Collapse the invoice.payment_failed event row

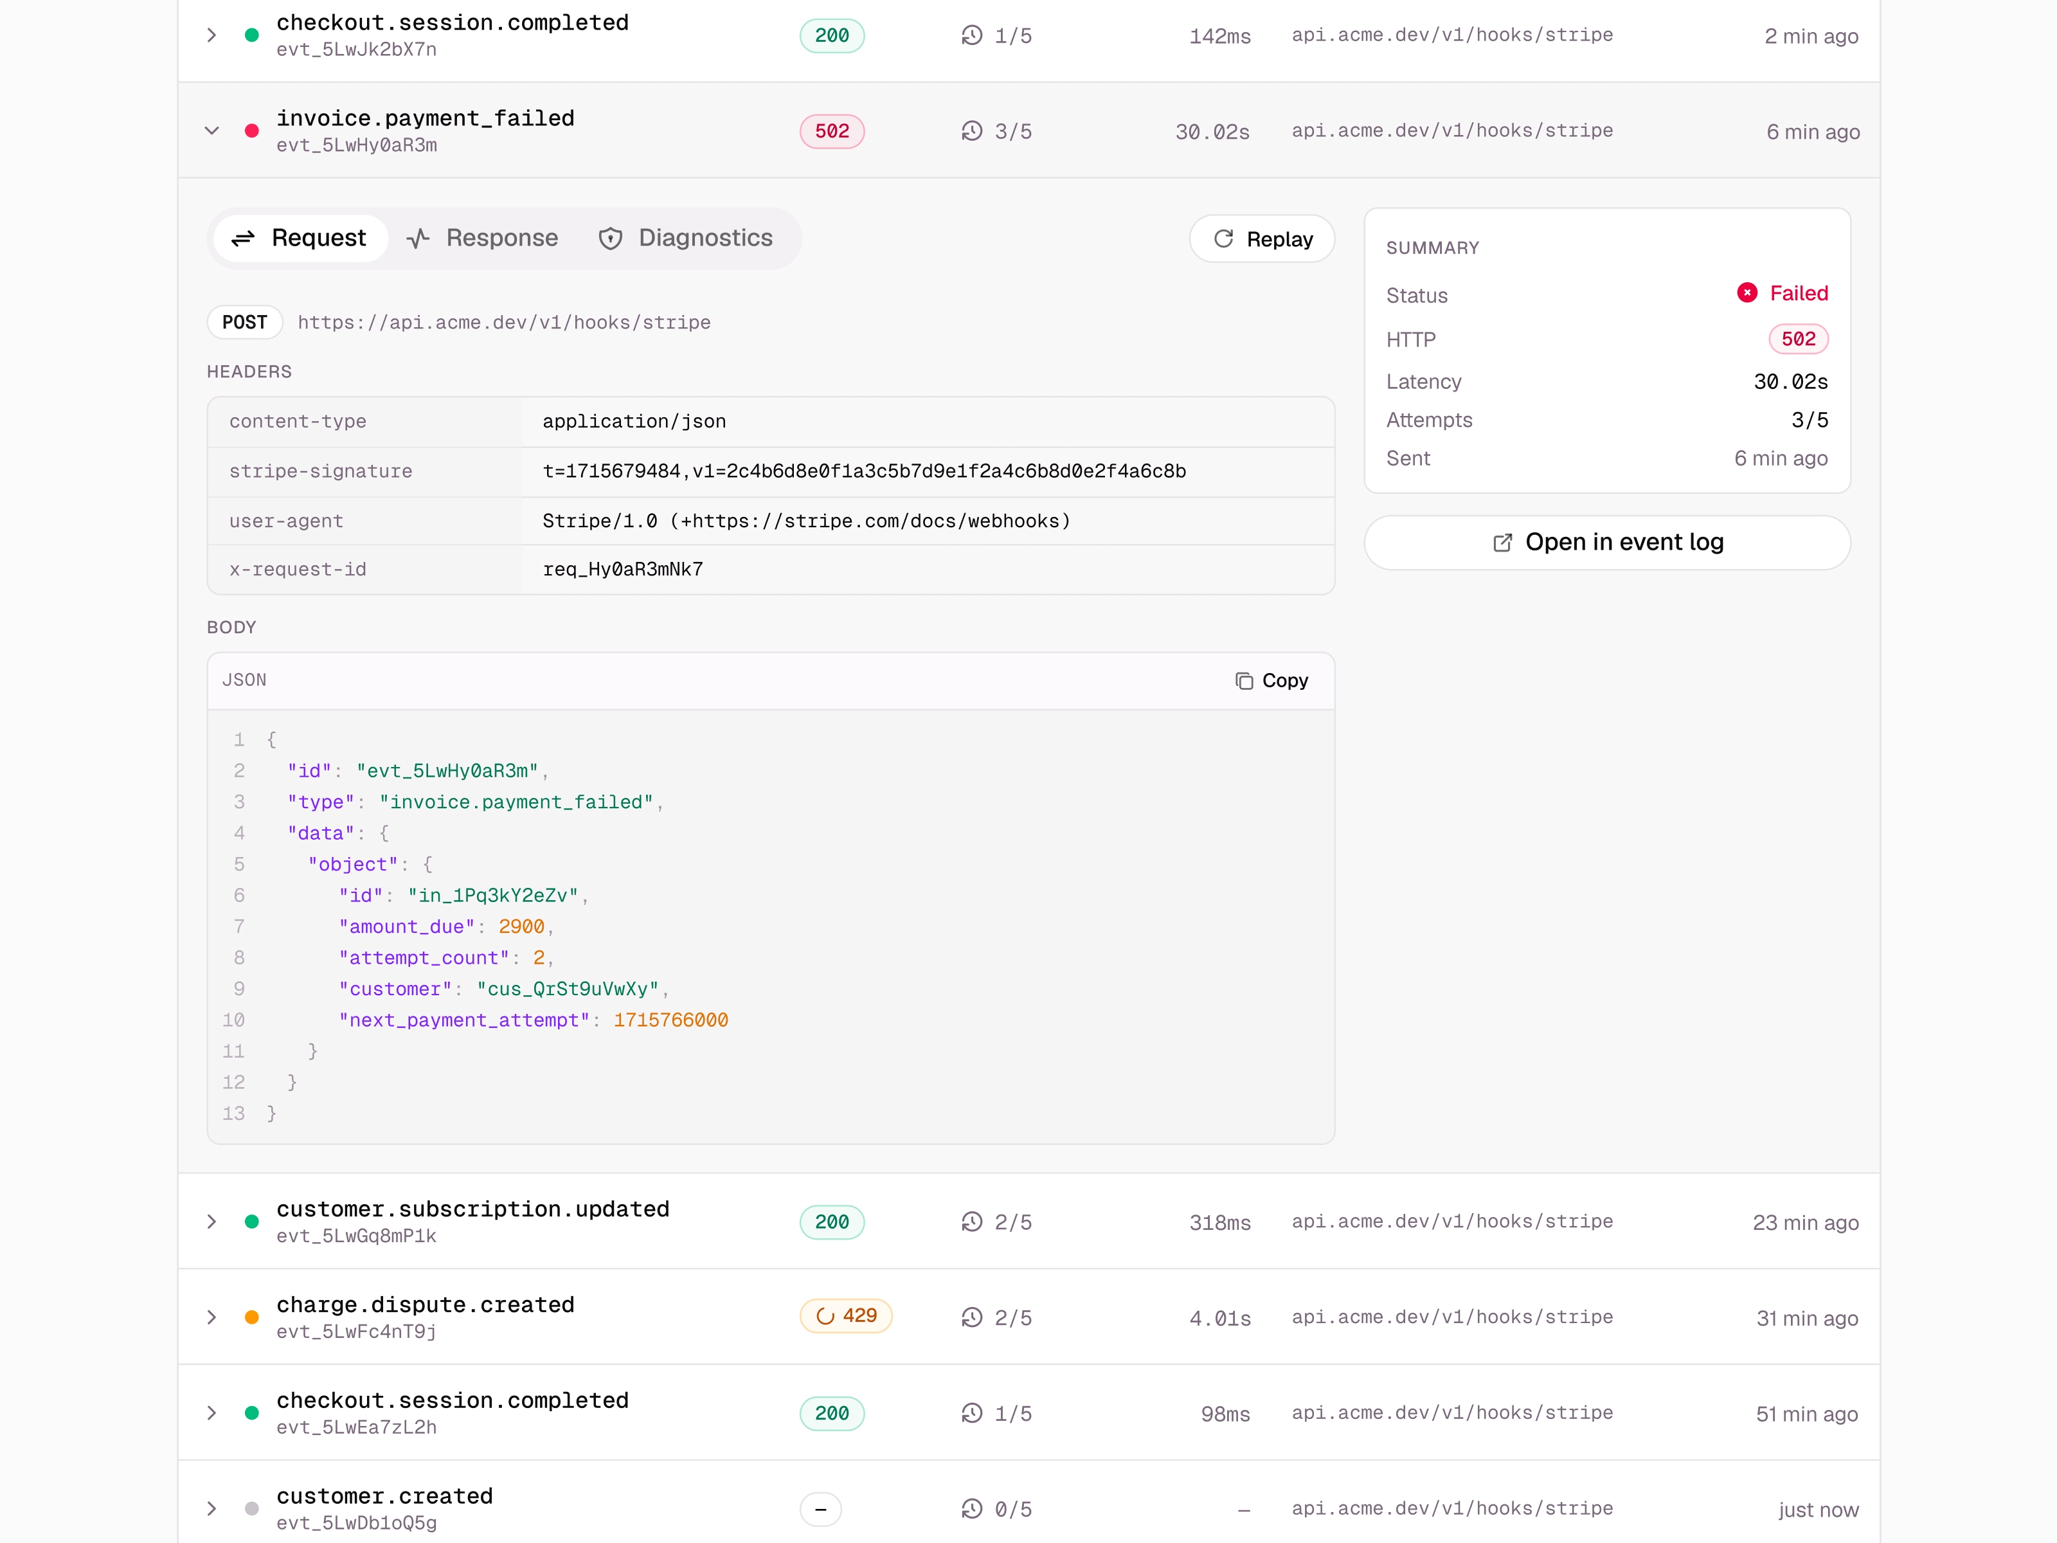(x=212, y=131)
